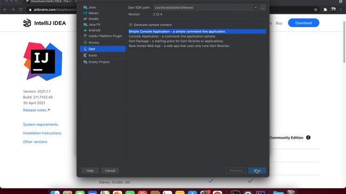Select Gradle project type icon
The width and height of the screenshot is (346, 194).
tap(85, 19)
